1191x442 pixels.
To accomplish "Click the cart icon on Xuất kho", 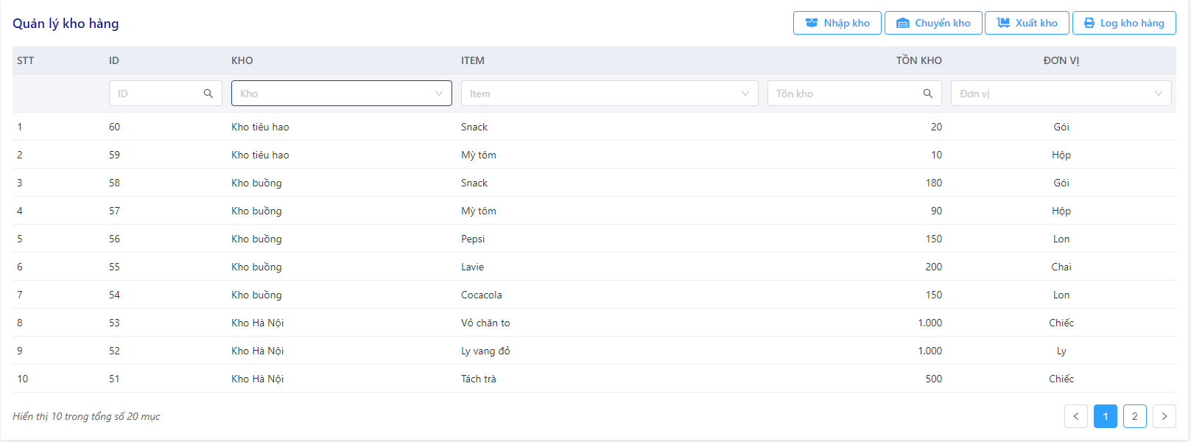I will coord(1003,23).
